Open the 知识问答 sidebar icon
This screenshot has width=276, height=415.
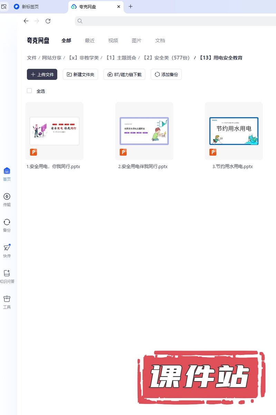(7, 273)
